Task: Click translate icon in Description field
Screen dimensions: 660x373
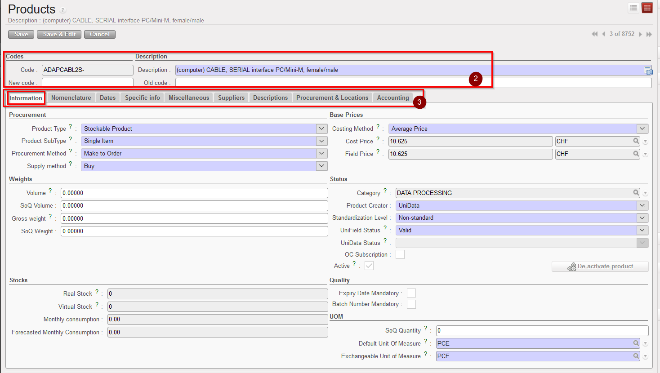Action: tap(648, 71)
